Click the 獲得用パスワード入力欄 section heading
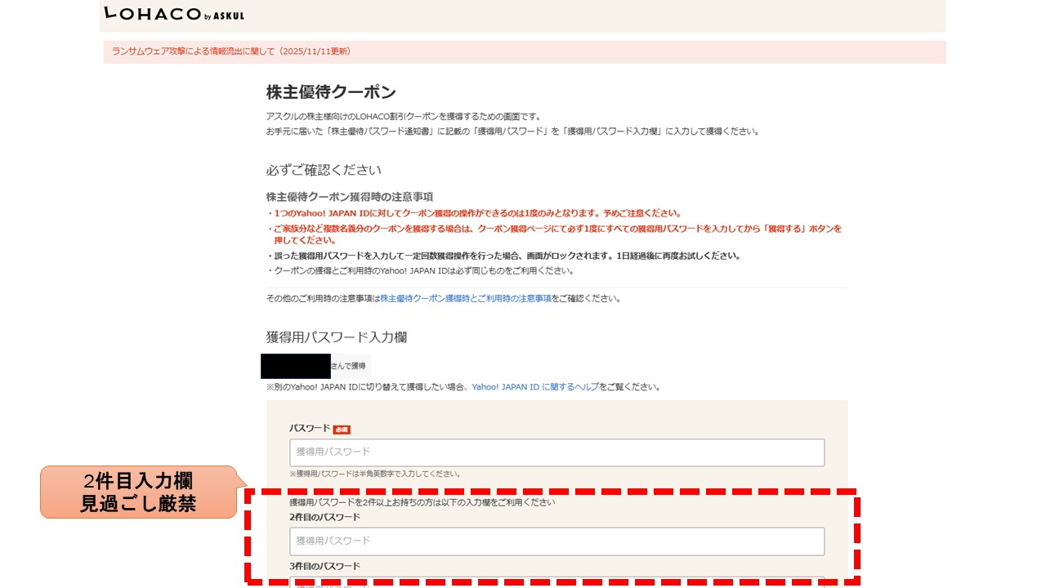1046x588 pixels. pos(337,337)
